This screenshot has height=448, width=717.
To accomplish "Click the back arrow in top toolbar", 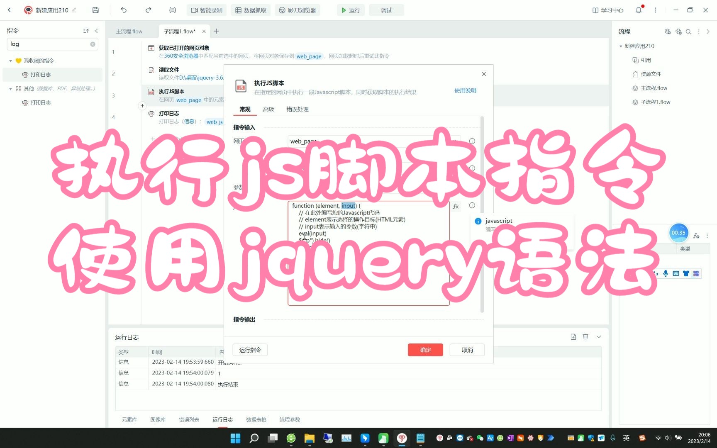I will 9,10.
